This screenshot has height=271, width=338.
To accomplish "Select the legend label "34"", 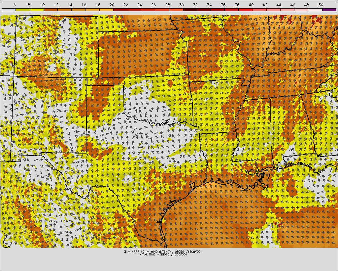I will point(209,5).
